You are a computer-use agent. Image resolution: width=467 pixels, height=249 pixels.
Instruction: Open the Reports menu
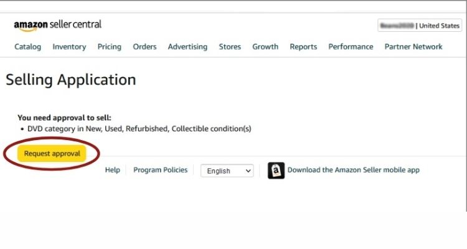click(303, 47)
